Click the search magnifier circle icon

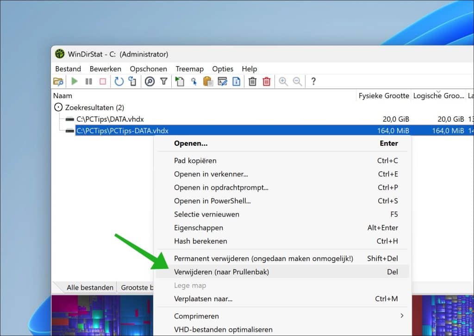coord(150,81)
